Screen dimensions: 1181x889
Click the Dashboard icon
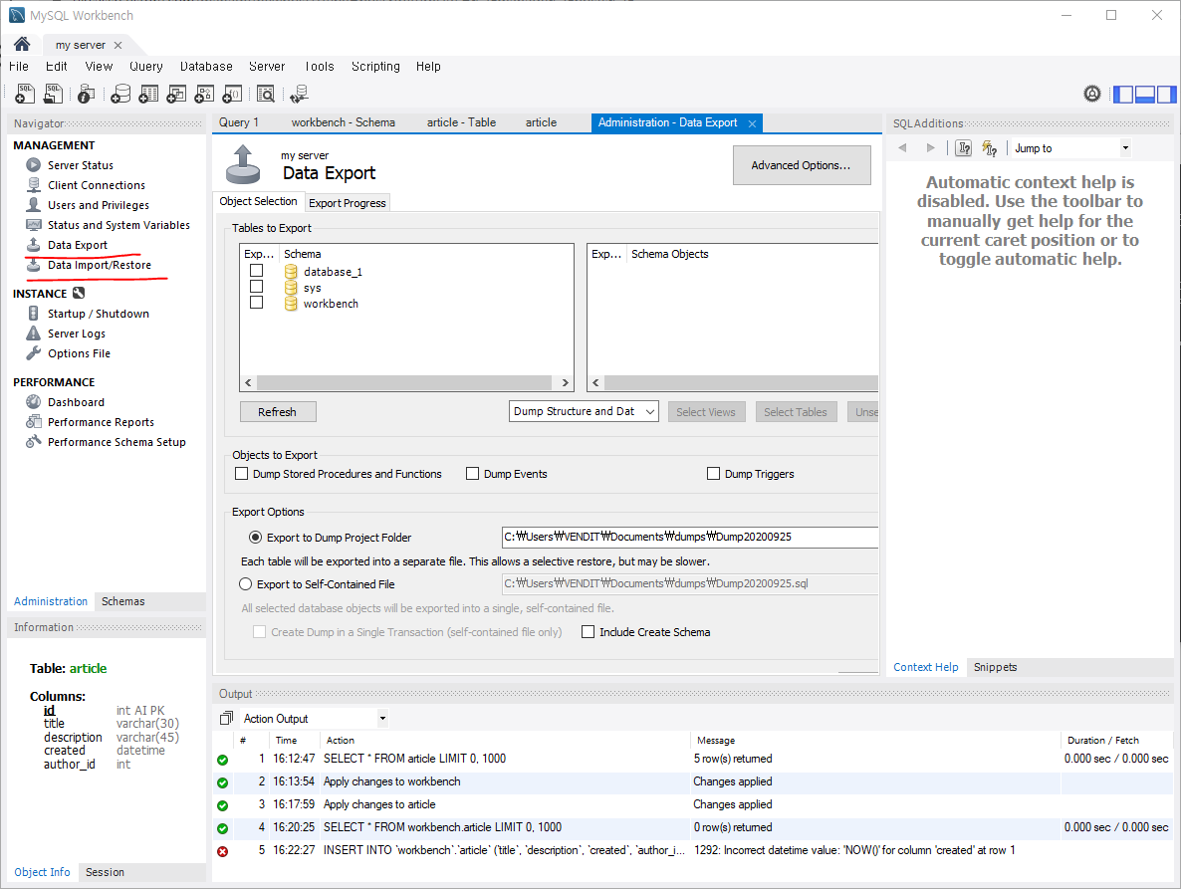click(33, 402)
